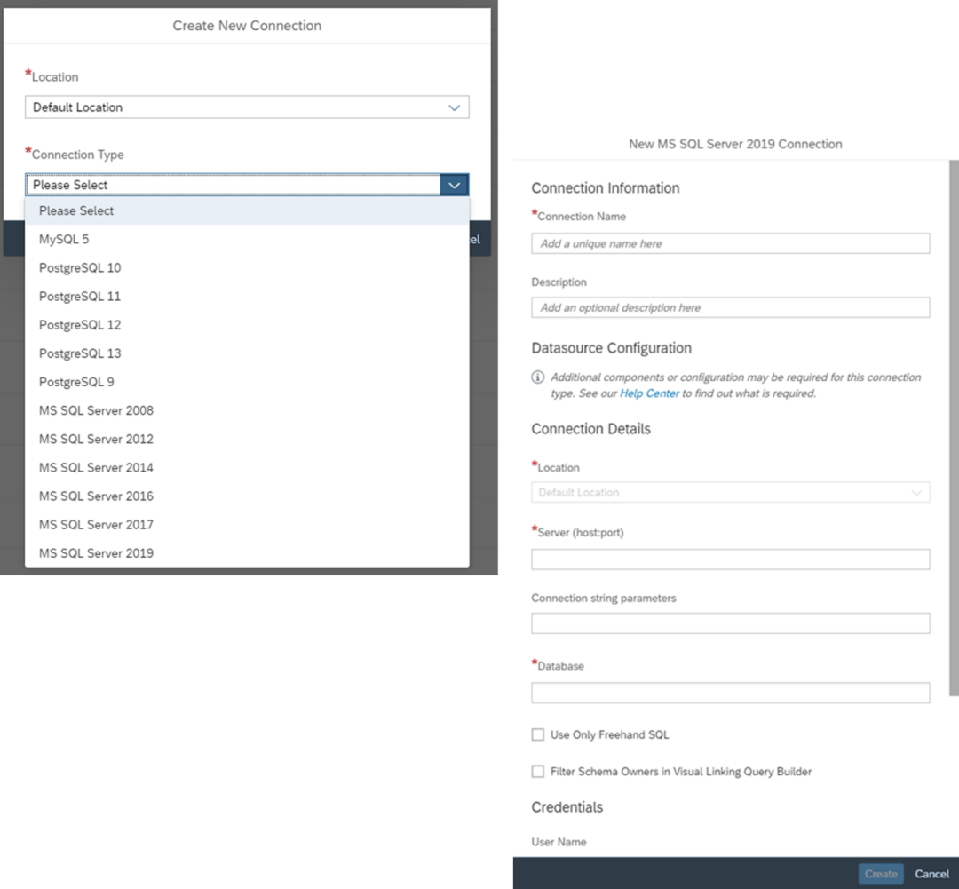Select MySQL 5 from the connection list
This screenshot has width=959, height=889.
tap(247, 239)
